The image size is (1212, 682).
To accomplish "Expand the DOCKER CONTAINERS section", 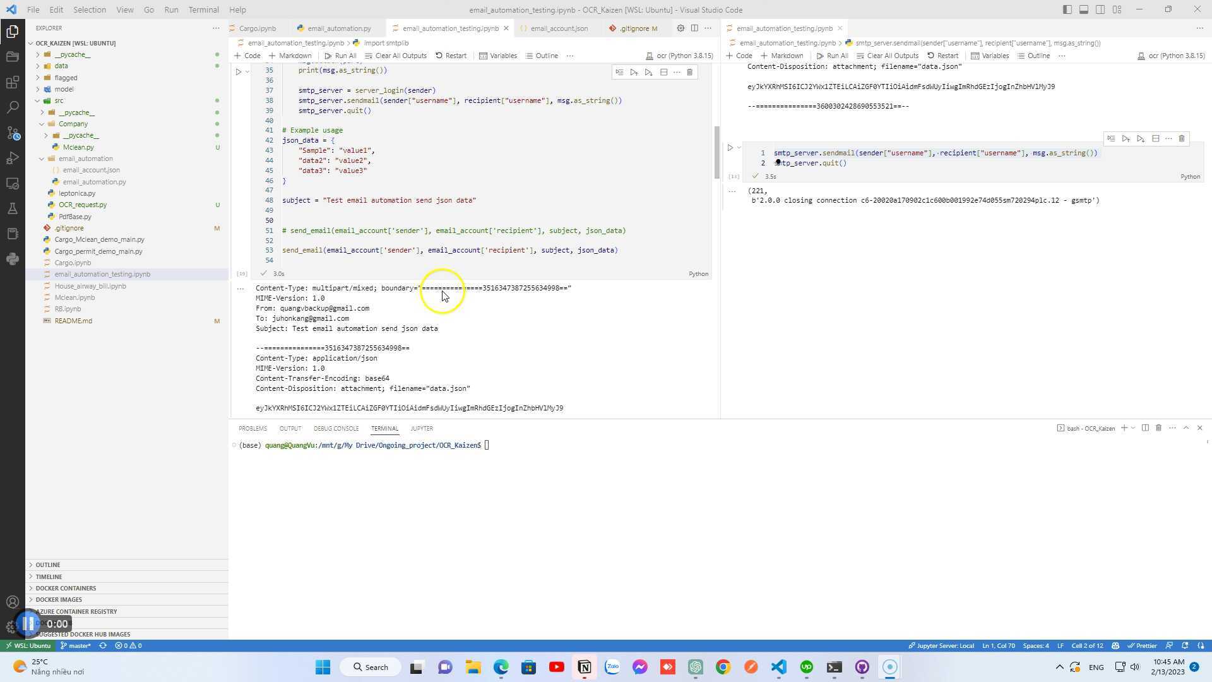I will click(x=65, y=588).
